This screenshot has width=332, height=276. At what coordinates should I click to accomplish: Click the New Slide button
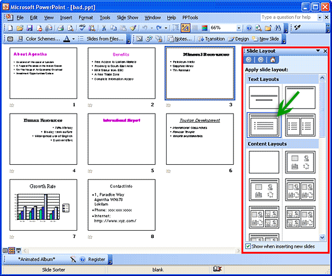(x=266, y=39)
